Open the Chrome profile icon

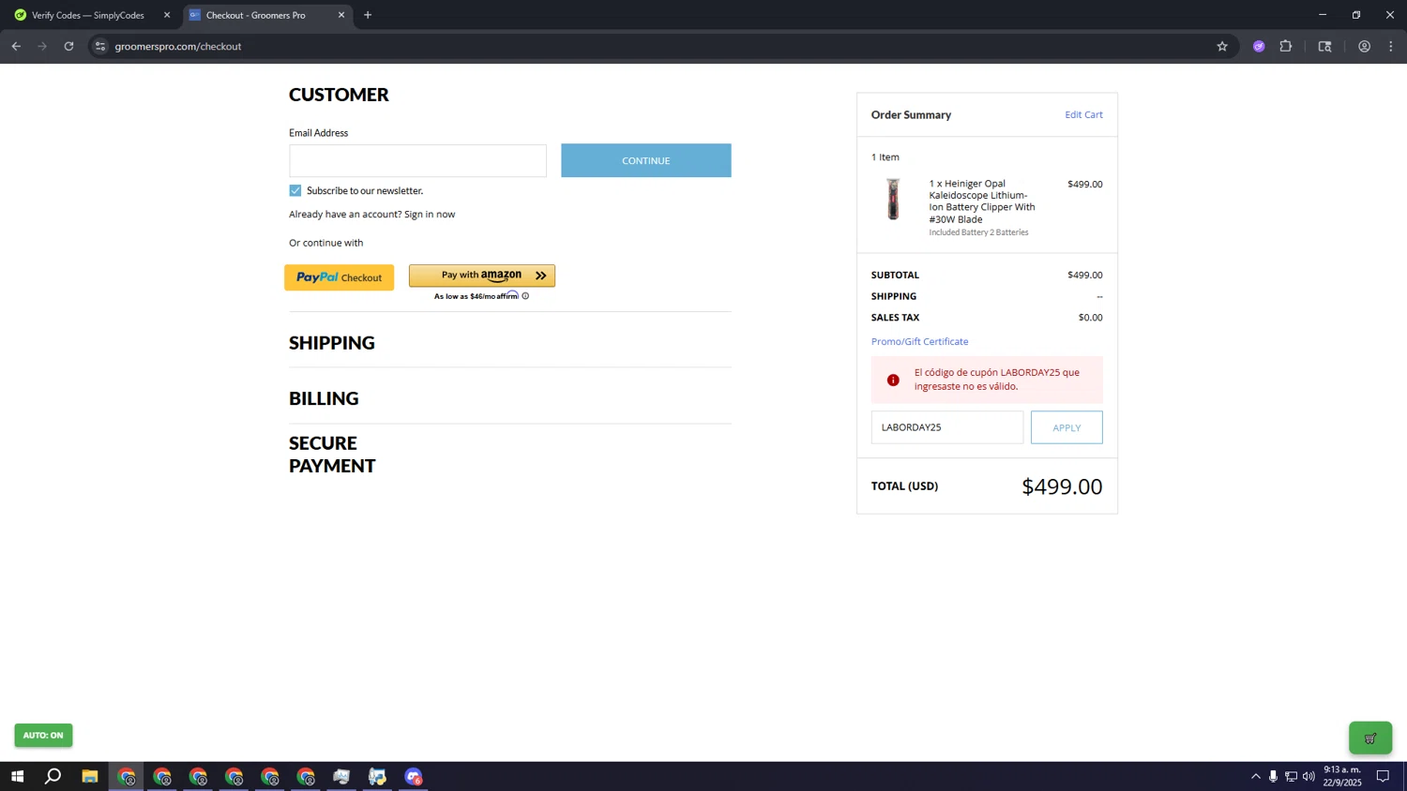[1365, 46]
